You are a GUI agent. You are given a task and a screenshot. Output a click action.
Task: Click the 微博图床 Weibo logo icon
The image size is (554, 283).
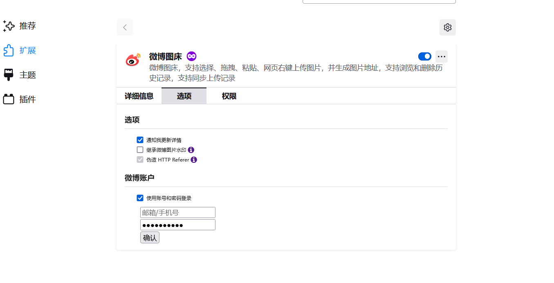click(x=133, y=60)
